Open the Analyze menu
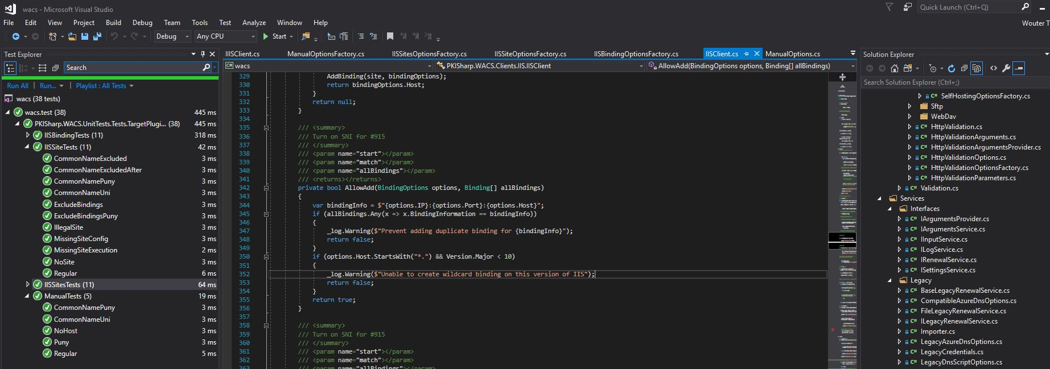Viewport: 1050px width, 369px height. pos(254,23)
